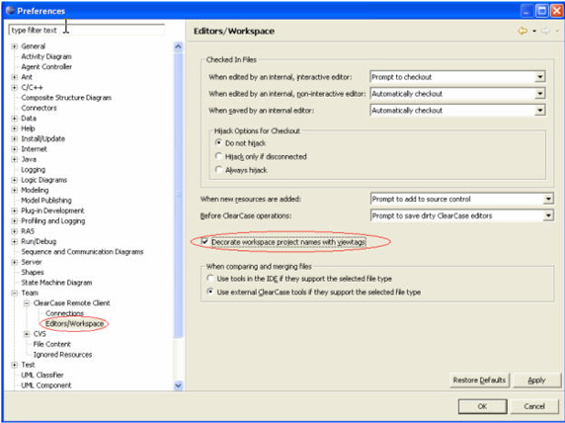
Task: Open non-interactive editor checkout dropdown
Action: (539, 94)
